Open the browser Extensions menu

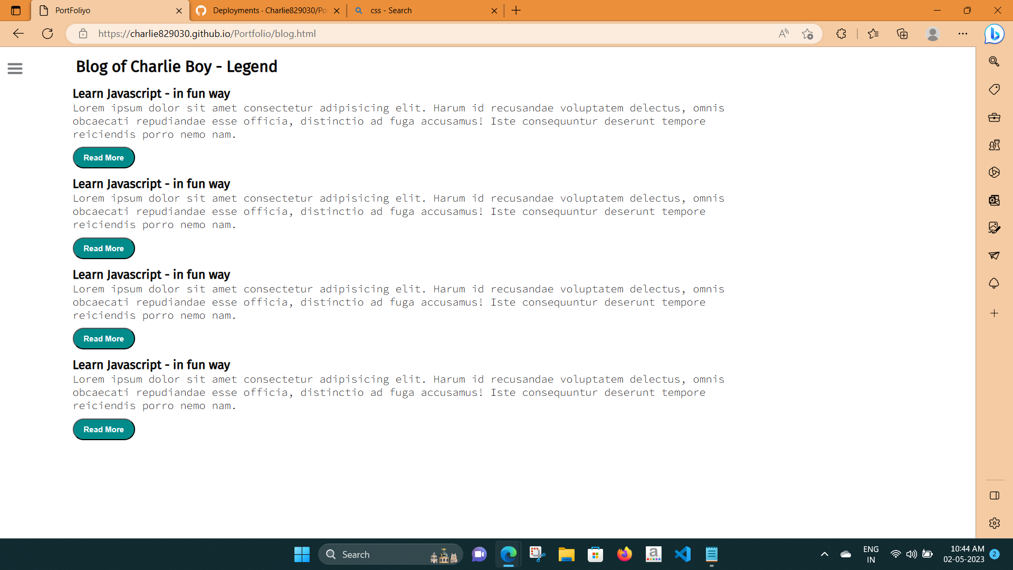coord(841,34)
